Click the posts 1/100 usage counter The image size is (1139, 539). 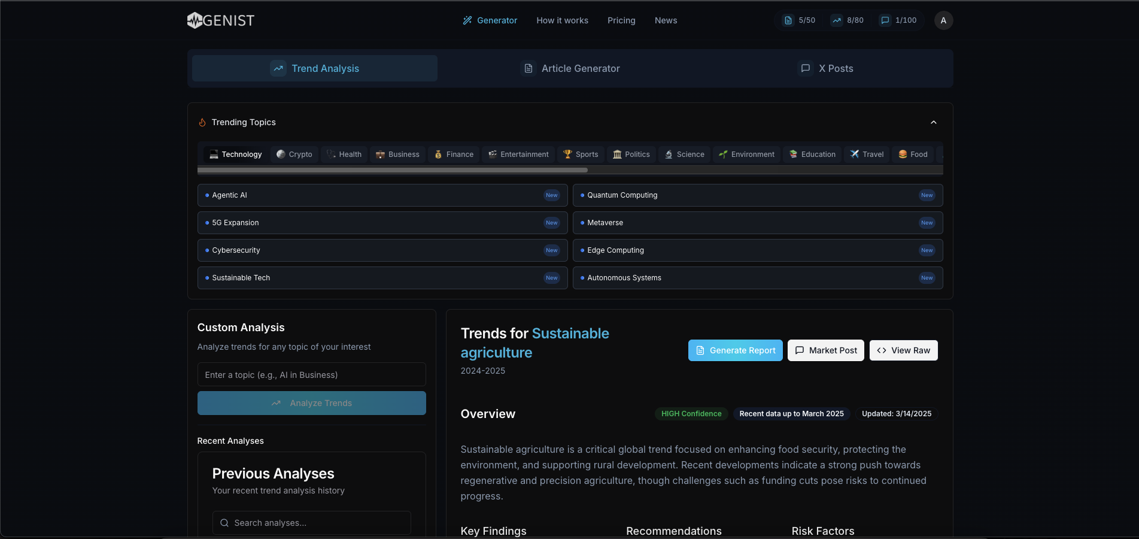tap(898, 20)
